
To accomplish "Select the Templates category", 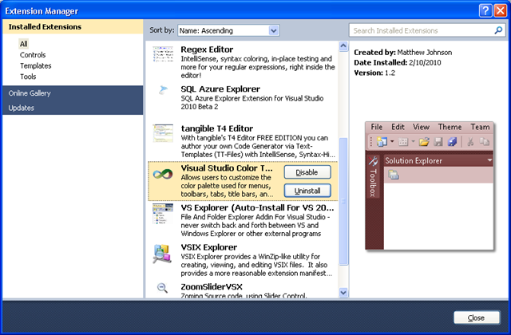I will click(x=35, y=65).
